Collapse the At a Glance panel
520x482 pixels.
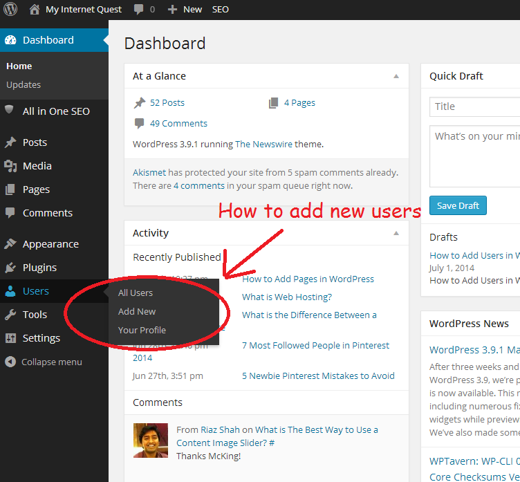click(x=396, y=76)
